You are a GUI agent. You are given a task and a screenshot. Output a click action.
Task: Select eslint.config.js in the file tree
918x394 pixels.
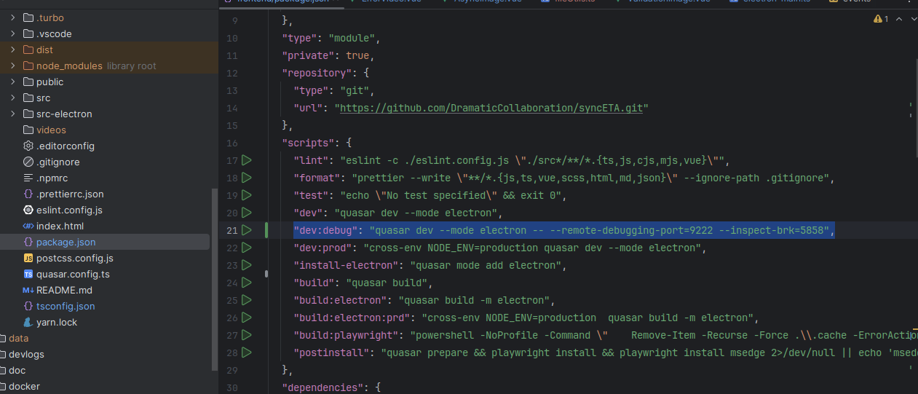(x=69, y=210)
